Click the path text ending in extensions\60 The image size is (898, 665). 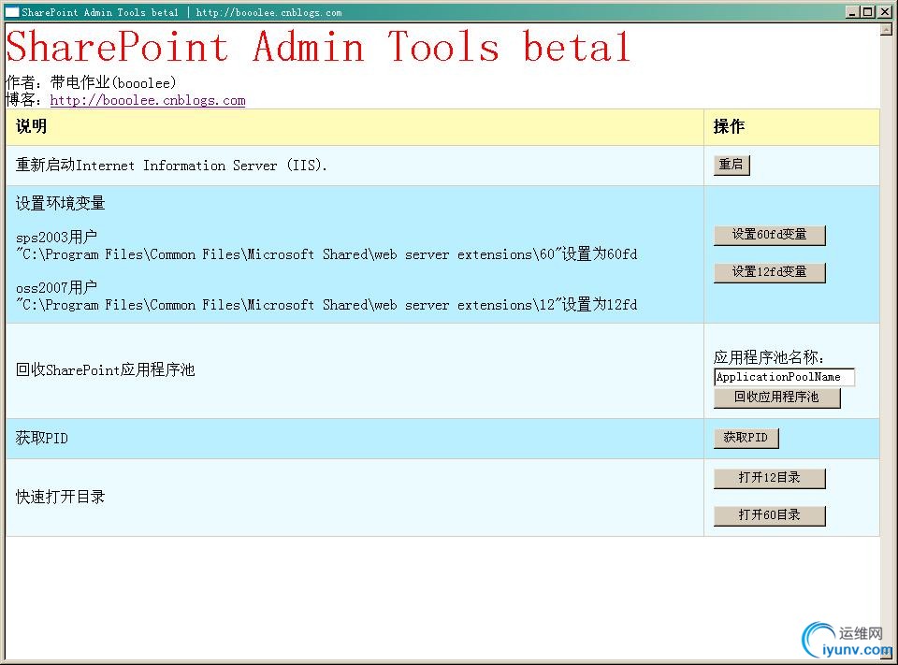326,254
